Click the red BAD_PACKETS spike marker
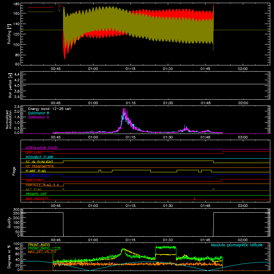This screenshot has width=274, height=274. (195, 199)
